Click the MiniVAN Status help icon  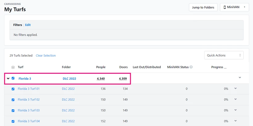[x=191, y=67]
